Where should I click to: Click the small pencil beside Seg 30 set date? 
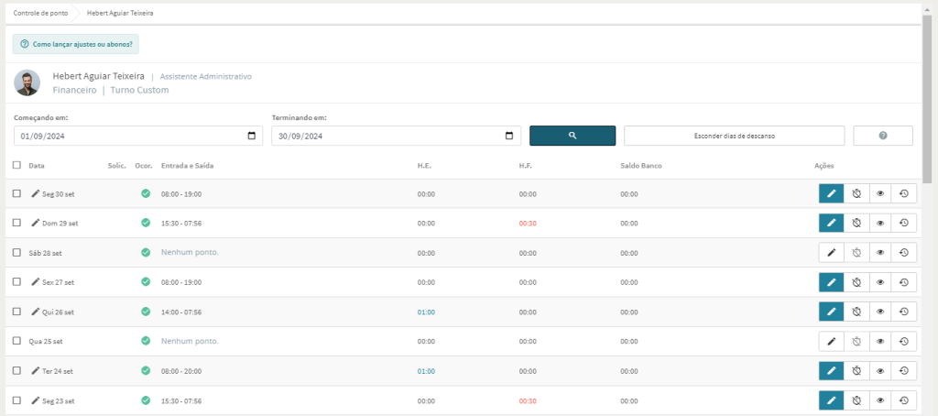click(x=36, y=193)
